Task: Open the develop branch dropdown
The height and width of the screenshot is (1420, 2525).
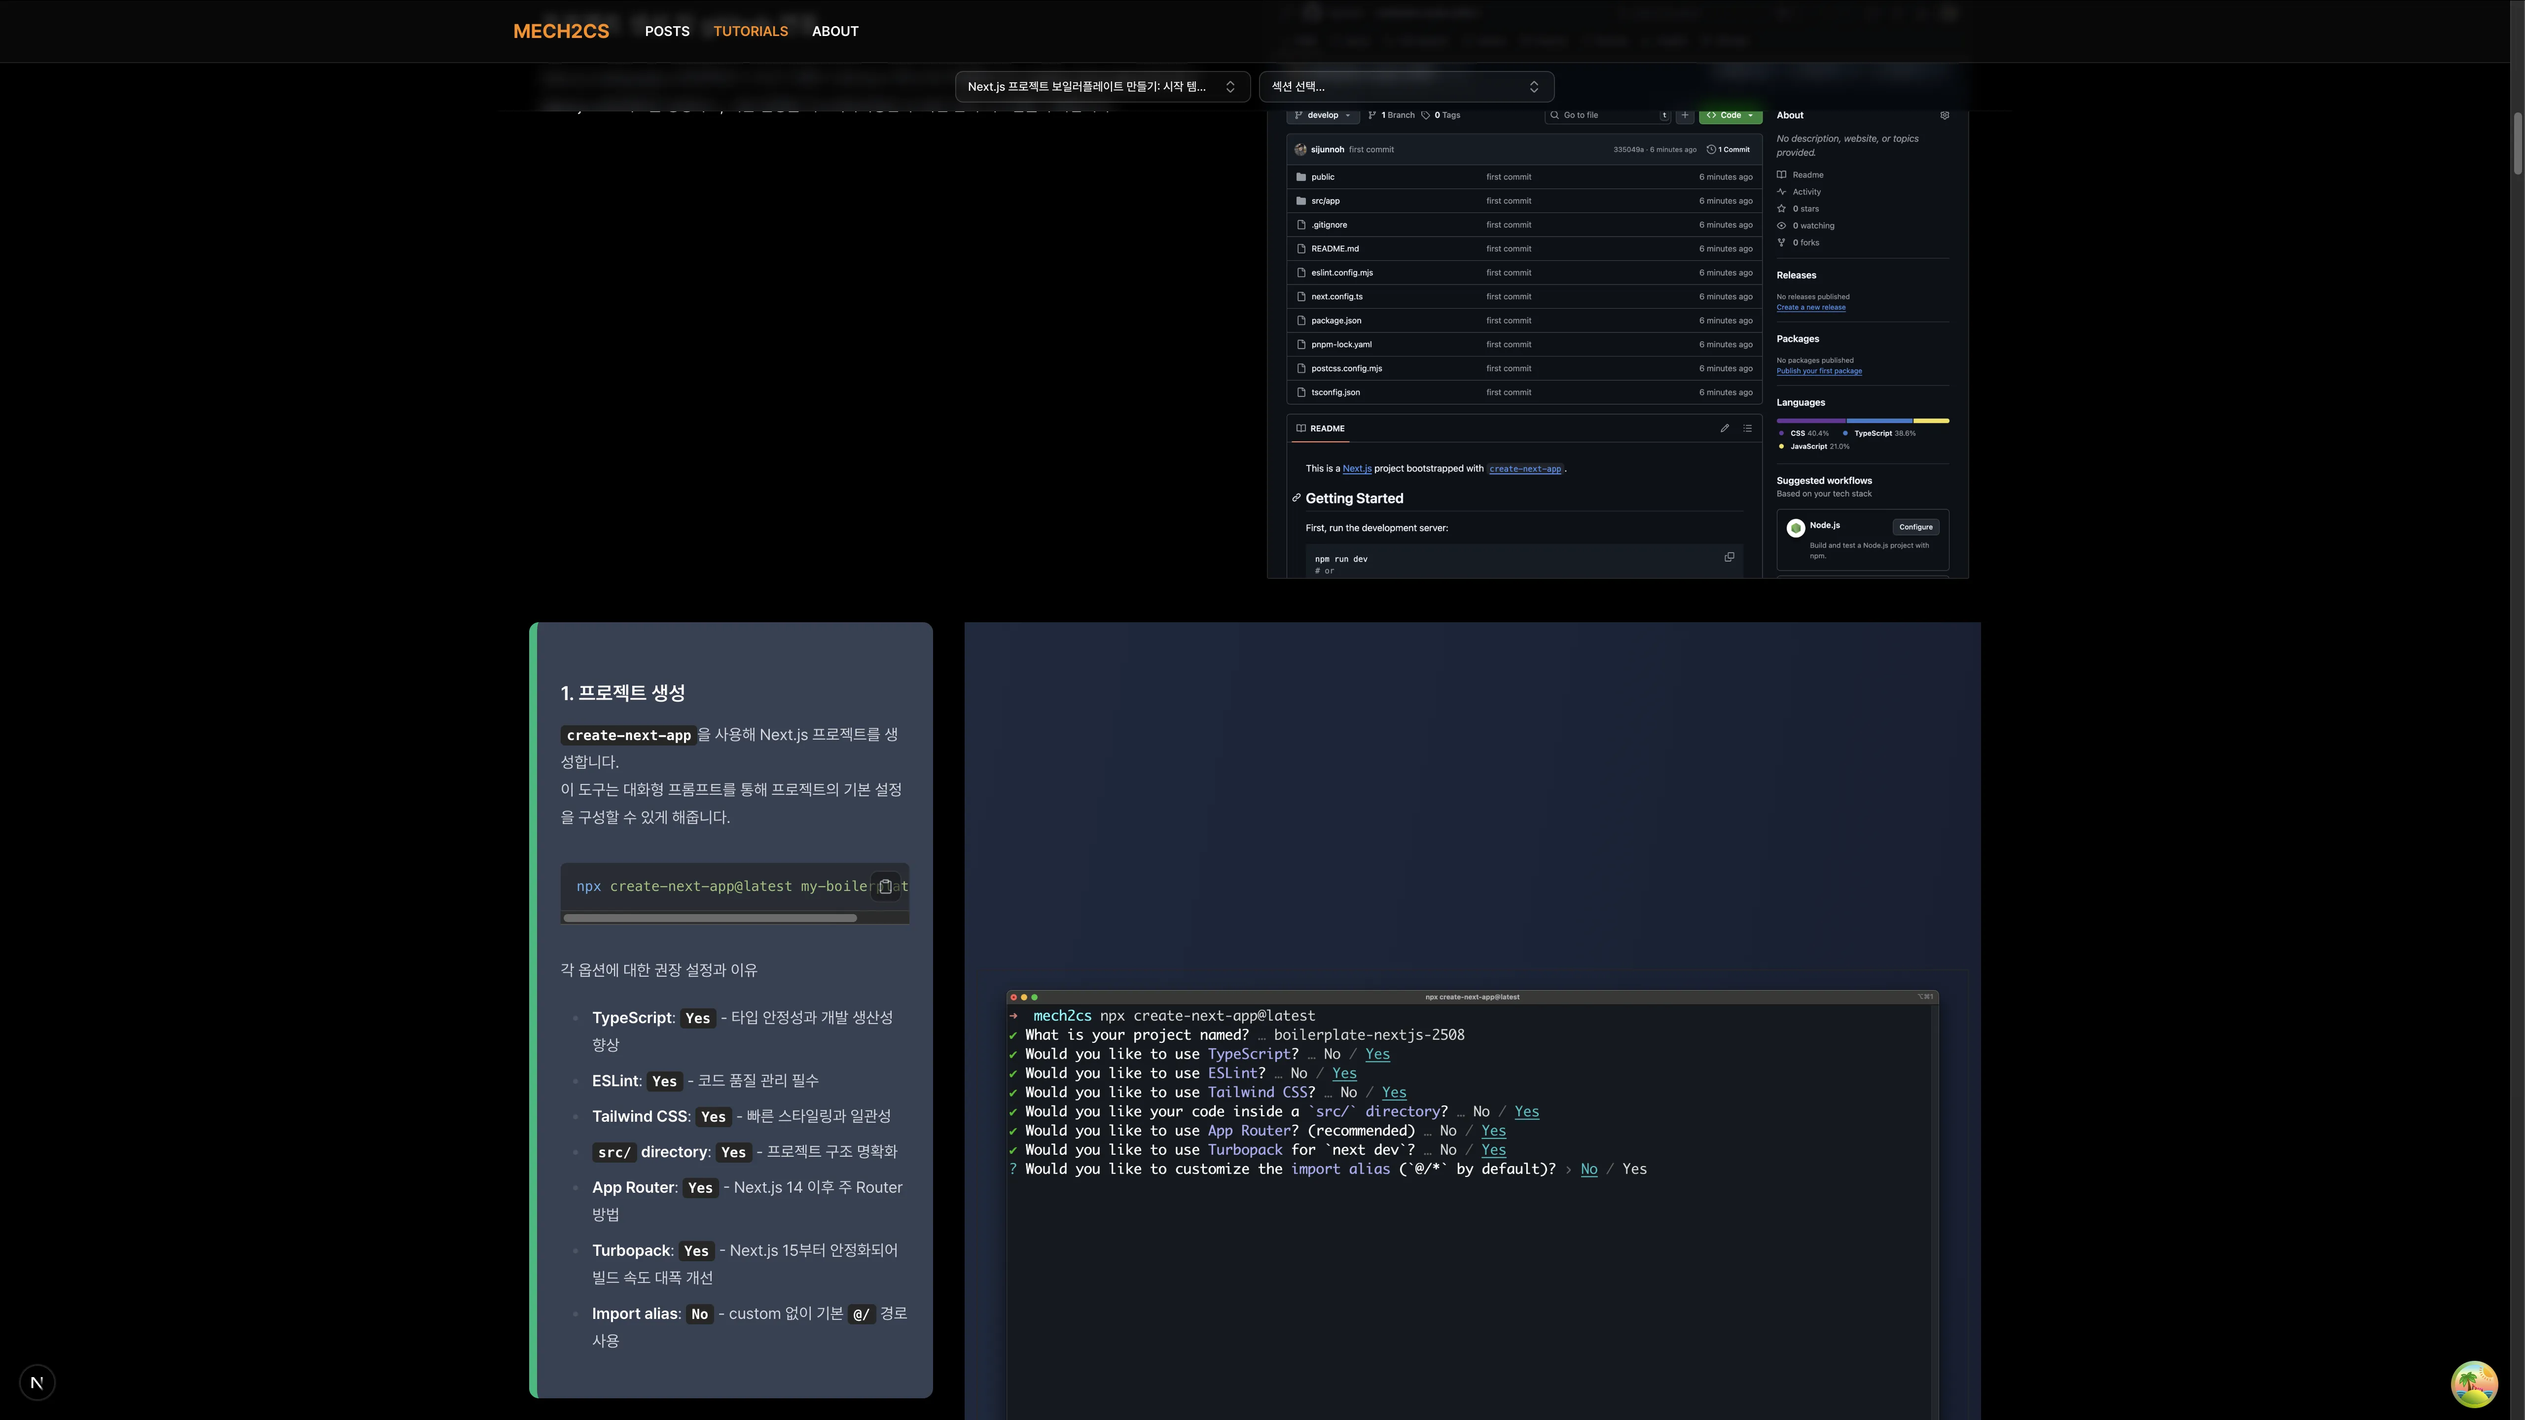Action: tap(1322, 116)
